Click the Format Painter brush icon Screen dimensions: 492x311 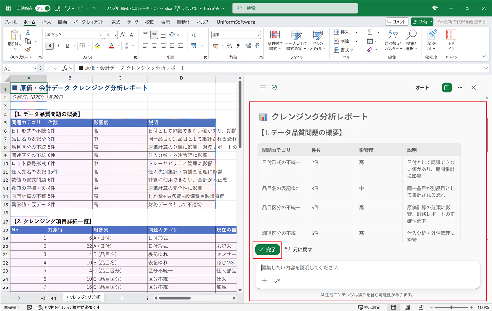pos(28,50)
